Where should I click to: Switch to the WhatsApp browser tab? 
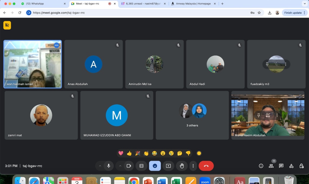click(x=43, y=4)
